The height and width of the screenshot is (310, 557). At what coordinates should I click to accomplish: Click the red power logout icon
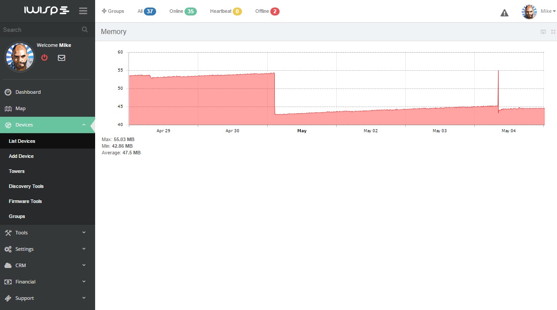tap(44, 57)
